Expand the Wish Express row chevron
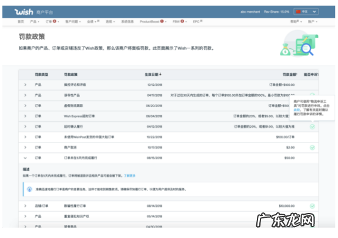The image size is (338, 238). click(25, 116)
